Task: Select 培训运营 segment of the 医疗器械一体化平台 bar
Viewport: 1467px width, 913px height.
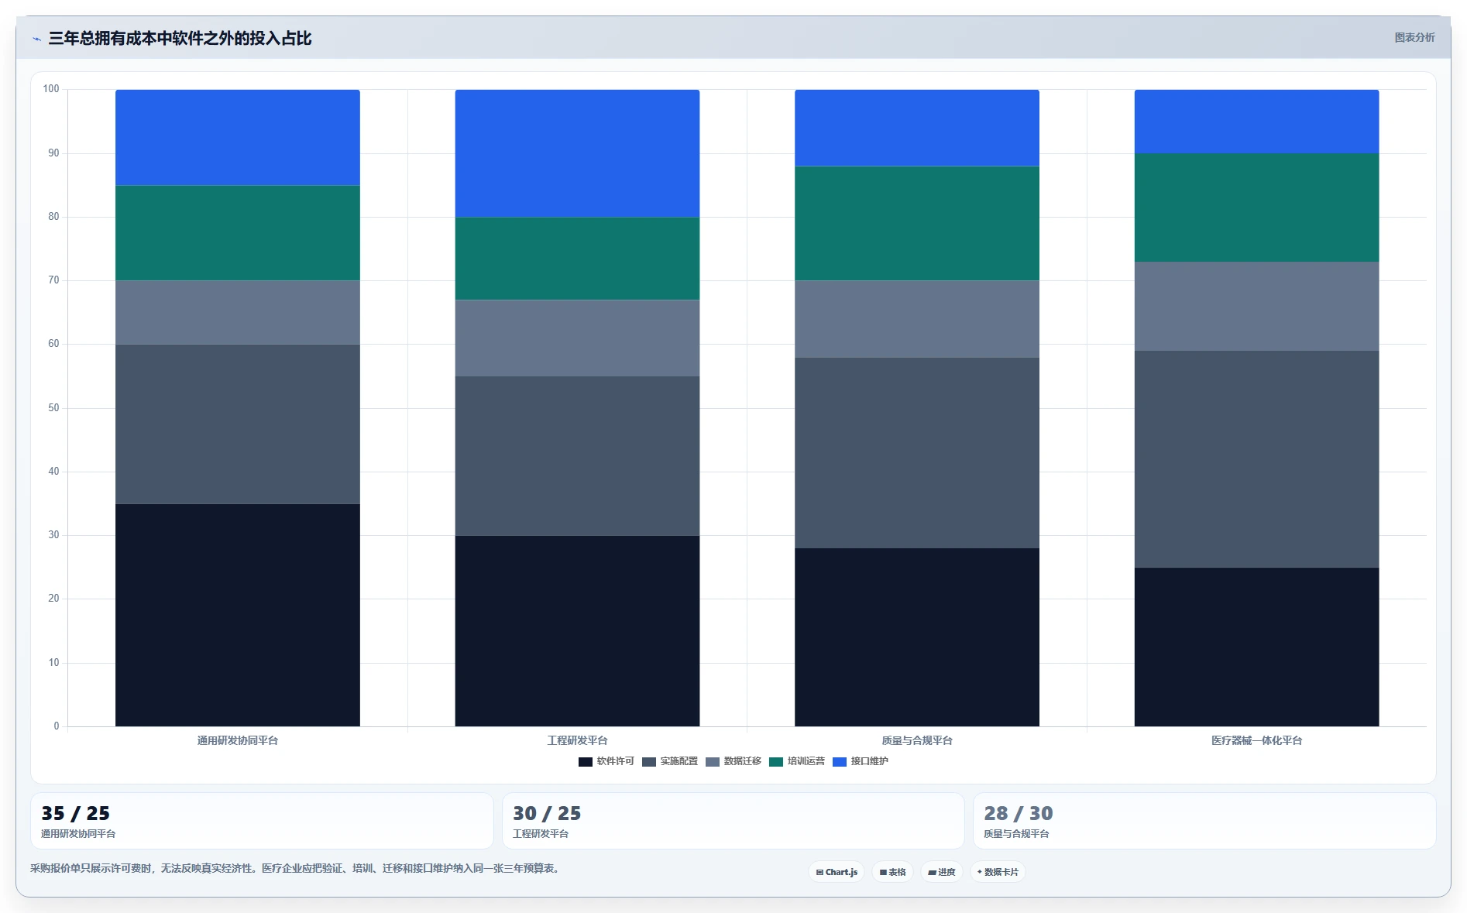Action: coord(1256,208)
